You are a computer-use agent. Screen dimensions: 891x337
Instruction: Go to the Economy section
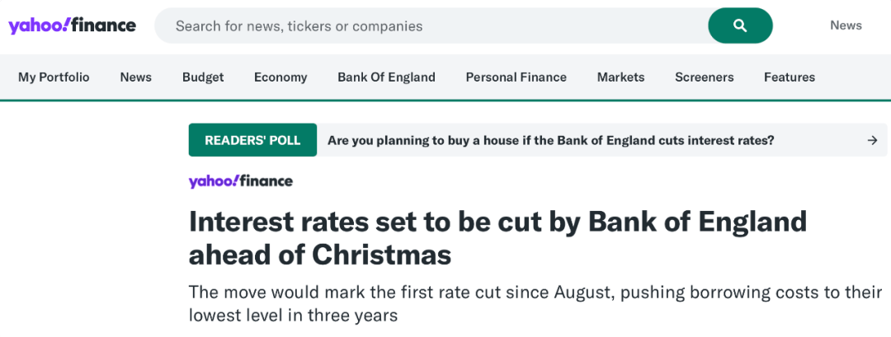(x=280, y=77)
